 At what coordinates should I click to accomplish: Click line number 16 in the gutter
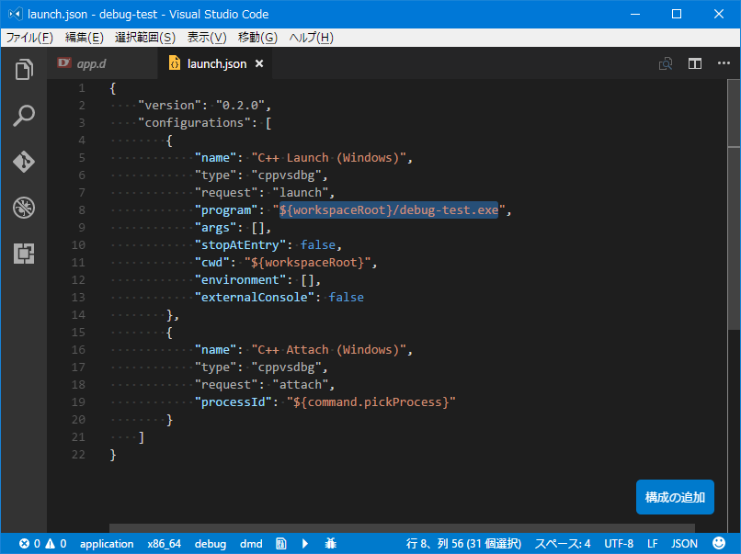[x=78, y=349]
